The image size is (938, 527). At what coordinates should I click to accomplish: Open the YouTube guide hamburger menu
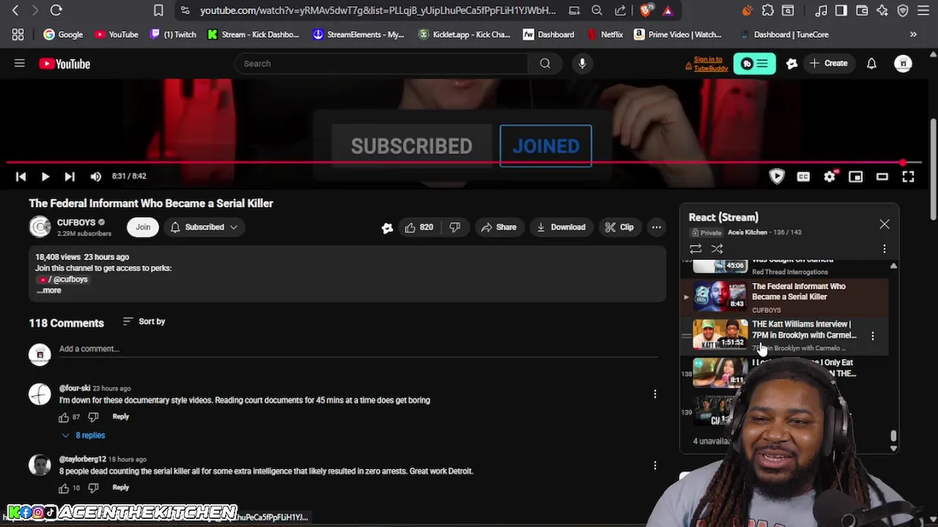20,64
